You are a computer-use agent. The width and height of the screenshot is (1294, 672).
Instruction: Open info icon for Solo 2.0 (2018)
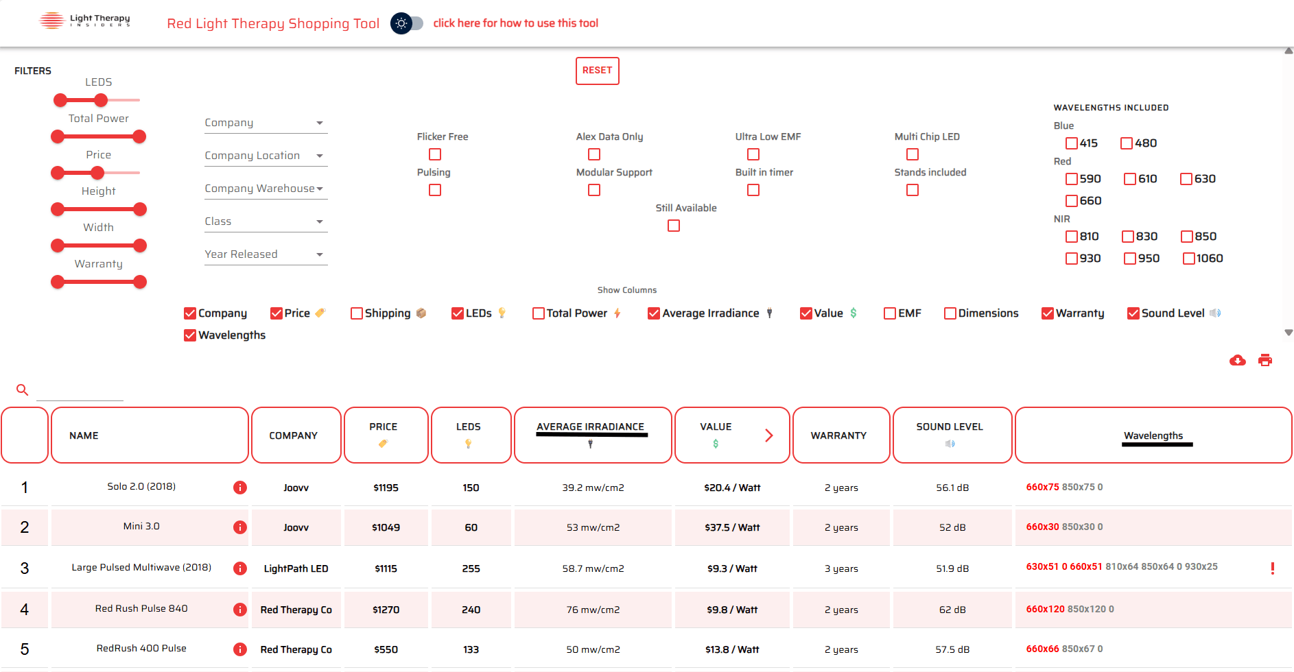pos(240,488)
